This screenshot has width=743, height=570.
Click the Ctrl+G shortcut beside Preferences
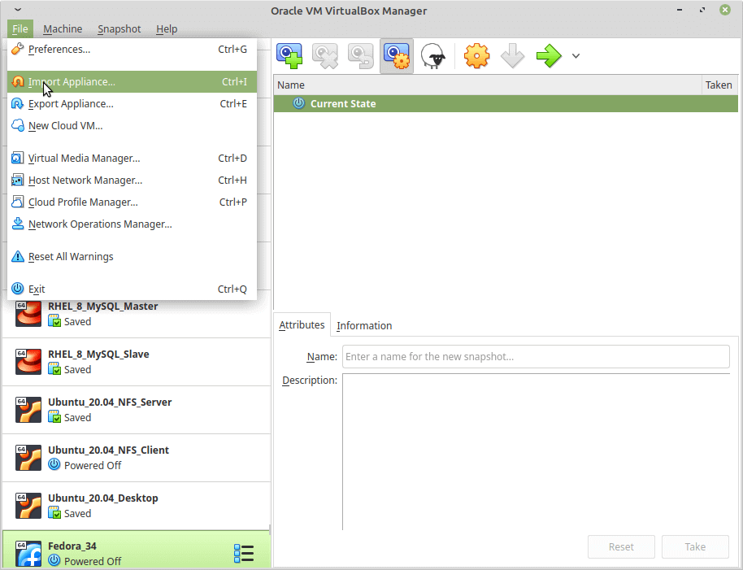232,49
